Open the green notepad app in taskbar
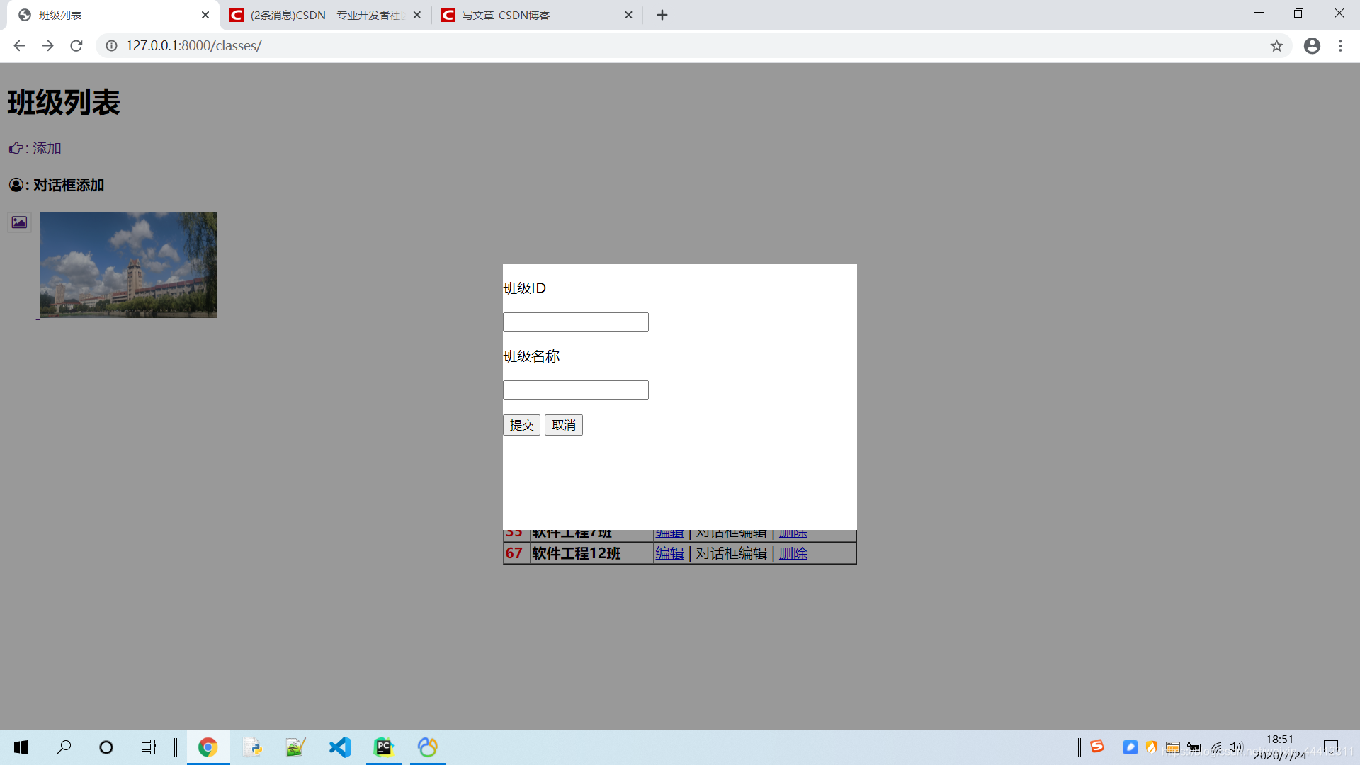The image size is (1360, 765). click(295, 747)
